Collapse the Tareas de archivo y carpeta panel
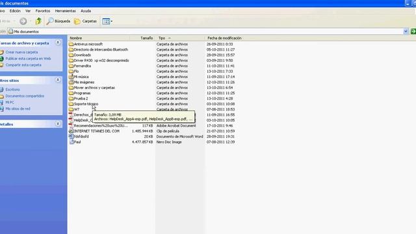Screen dimensions: 416x234 pos(58,43)
